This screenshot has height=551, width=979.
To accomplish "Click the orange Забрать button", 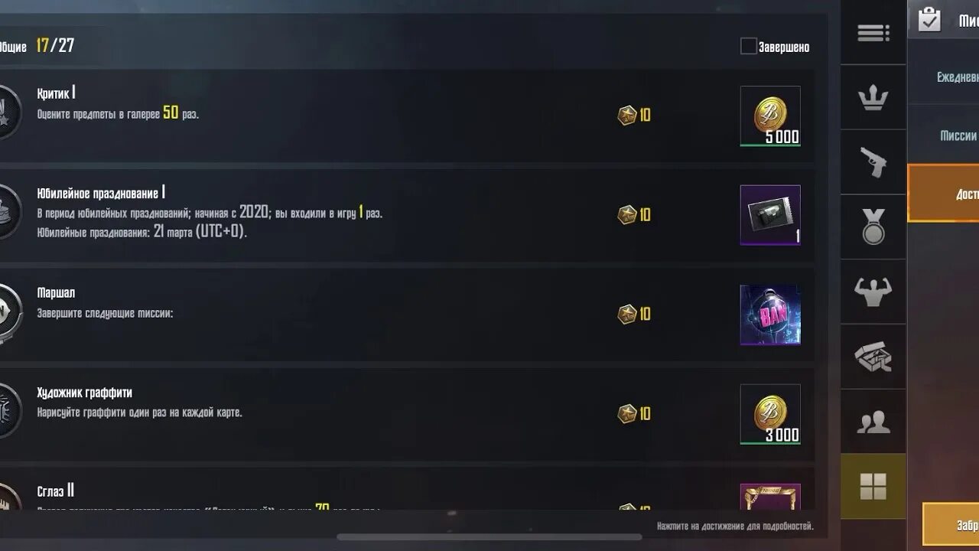I will tap(951, 524).
